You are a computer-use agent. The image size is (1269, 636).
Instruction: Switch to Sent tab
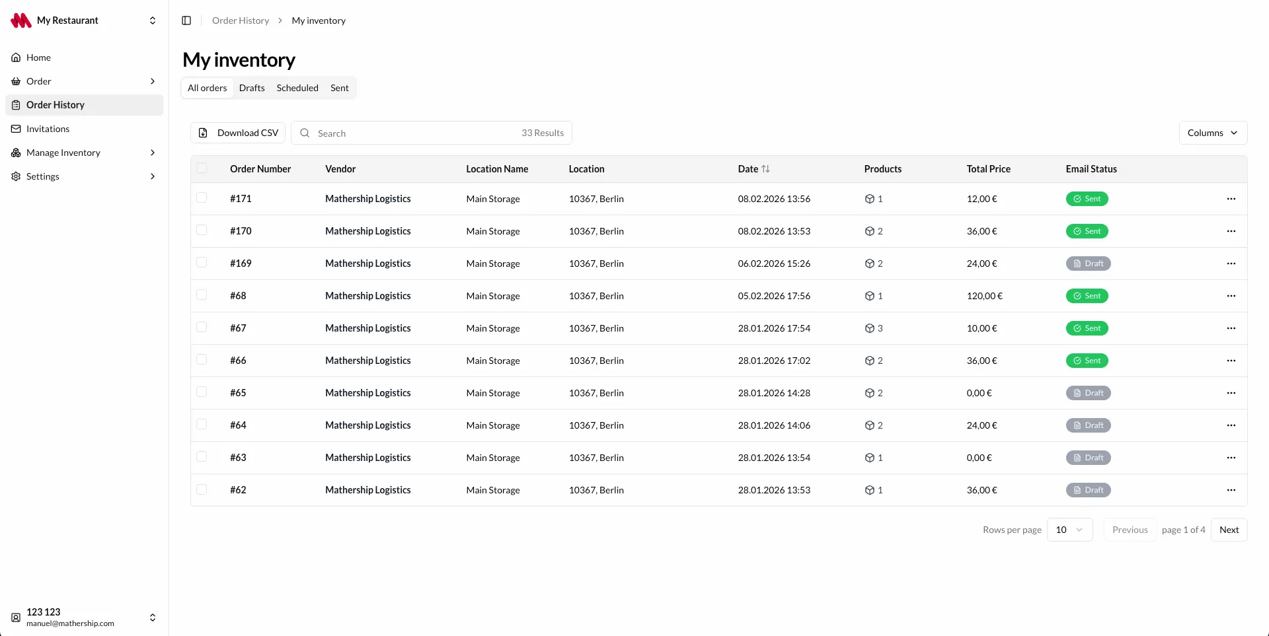pyautogui.click(x=340, y=88)
